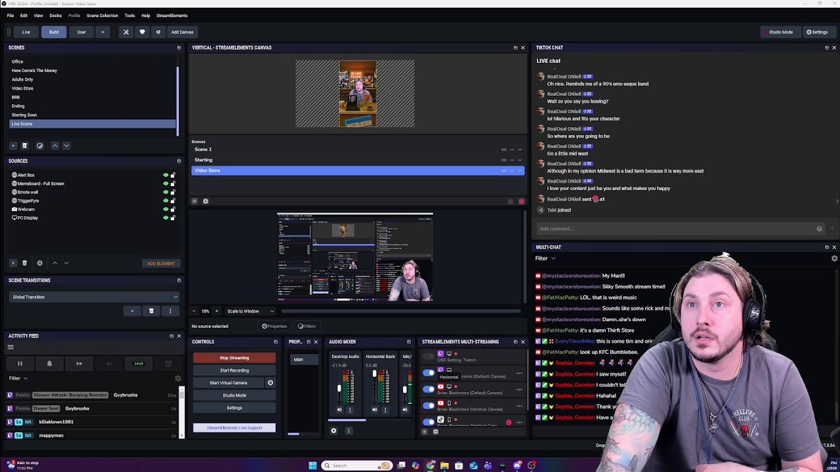The height and width of the screenshot is (472, 840).
Task: Open the Docks menu
Action: click(55, 16)
